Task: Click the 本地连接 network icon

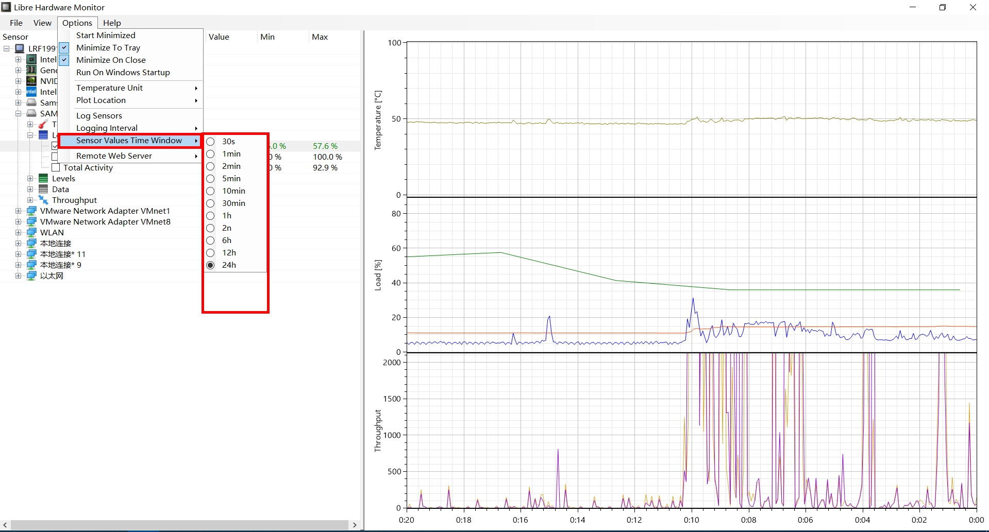Action: (31, 243)
